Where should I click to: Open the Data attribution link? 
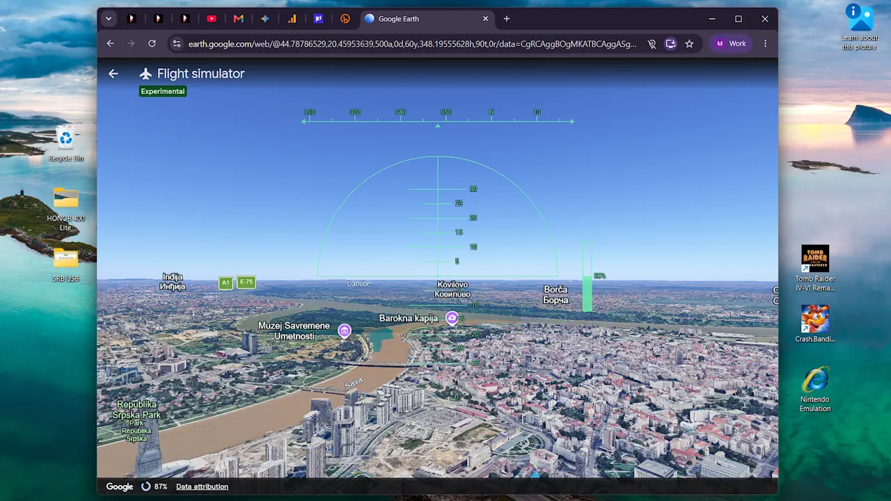pyautogui.click(x=202, y=486)
